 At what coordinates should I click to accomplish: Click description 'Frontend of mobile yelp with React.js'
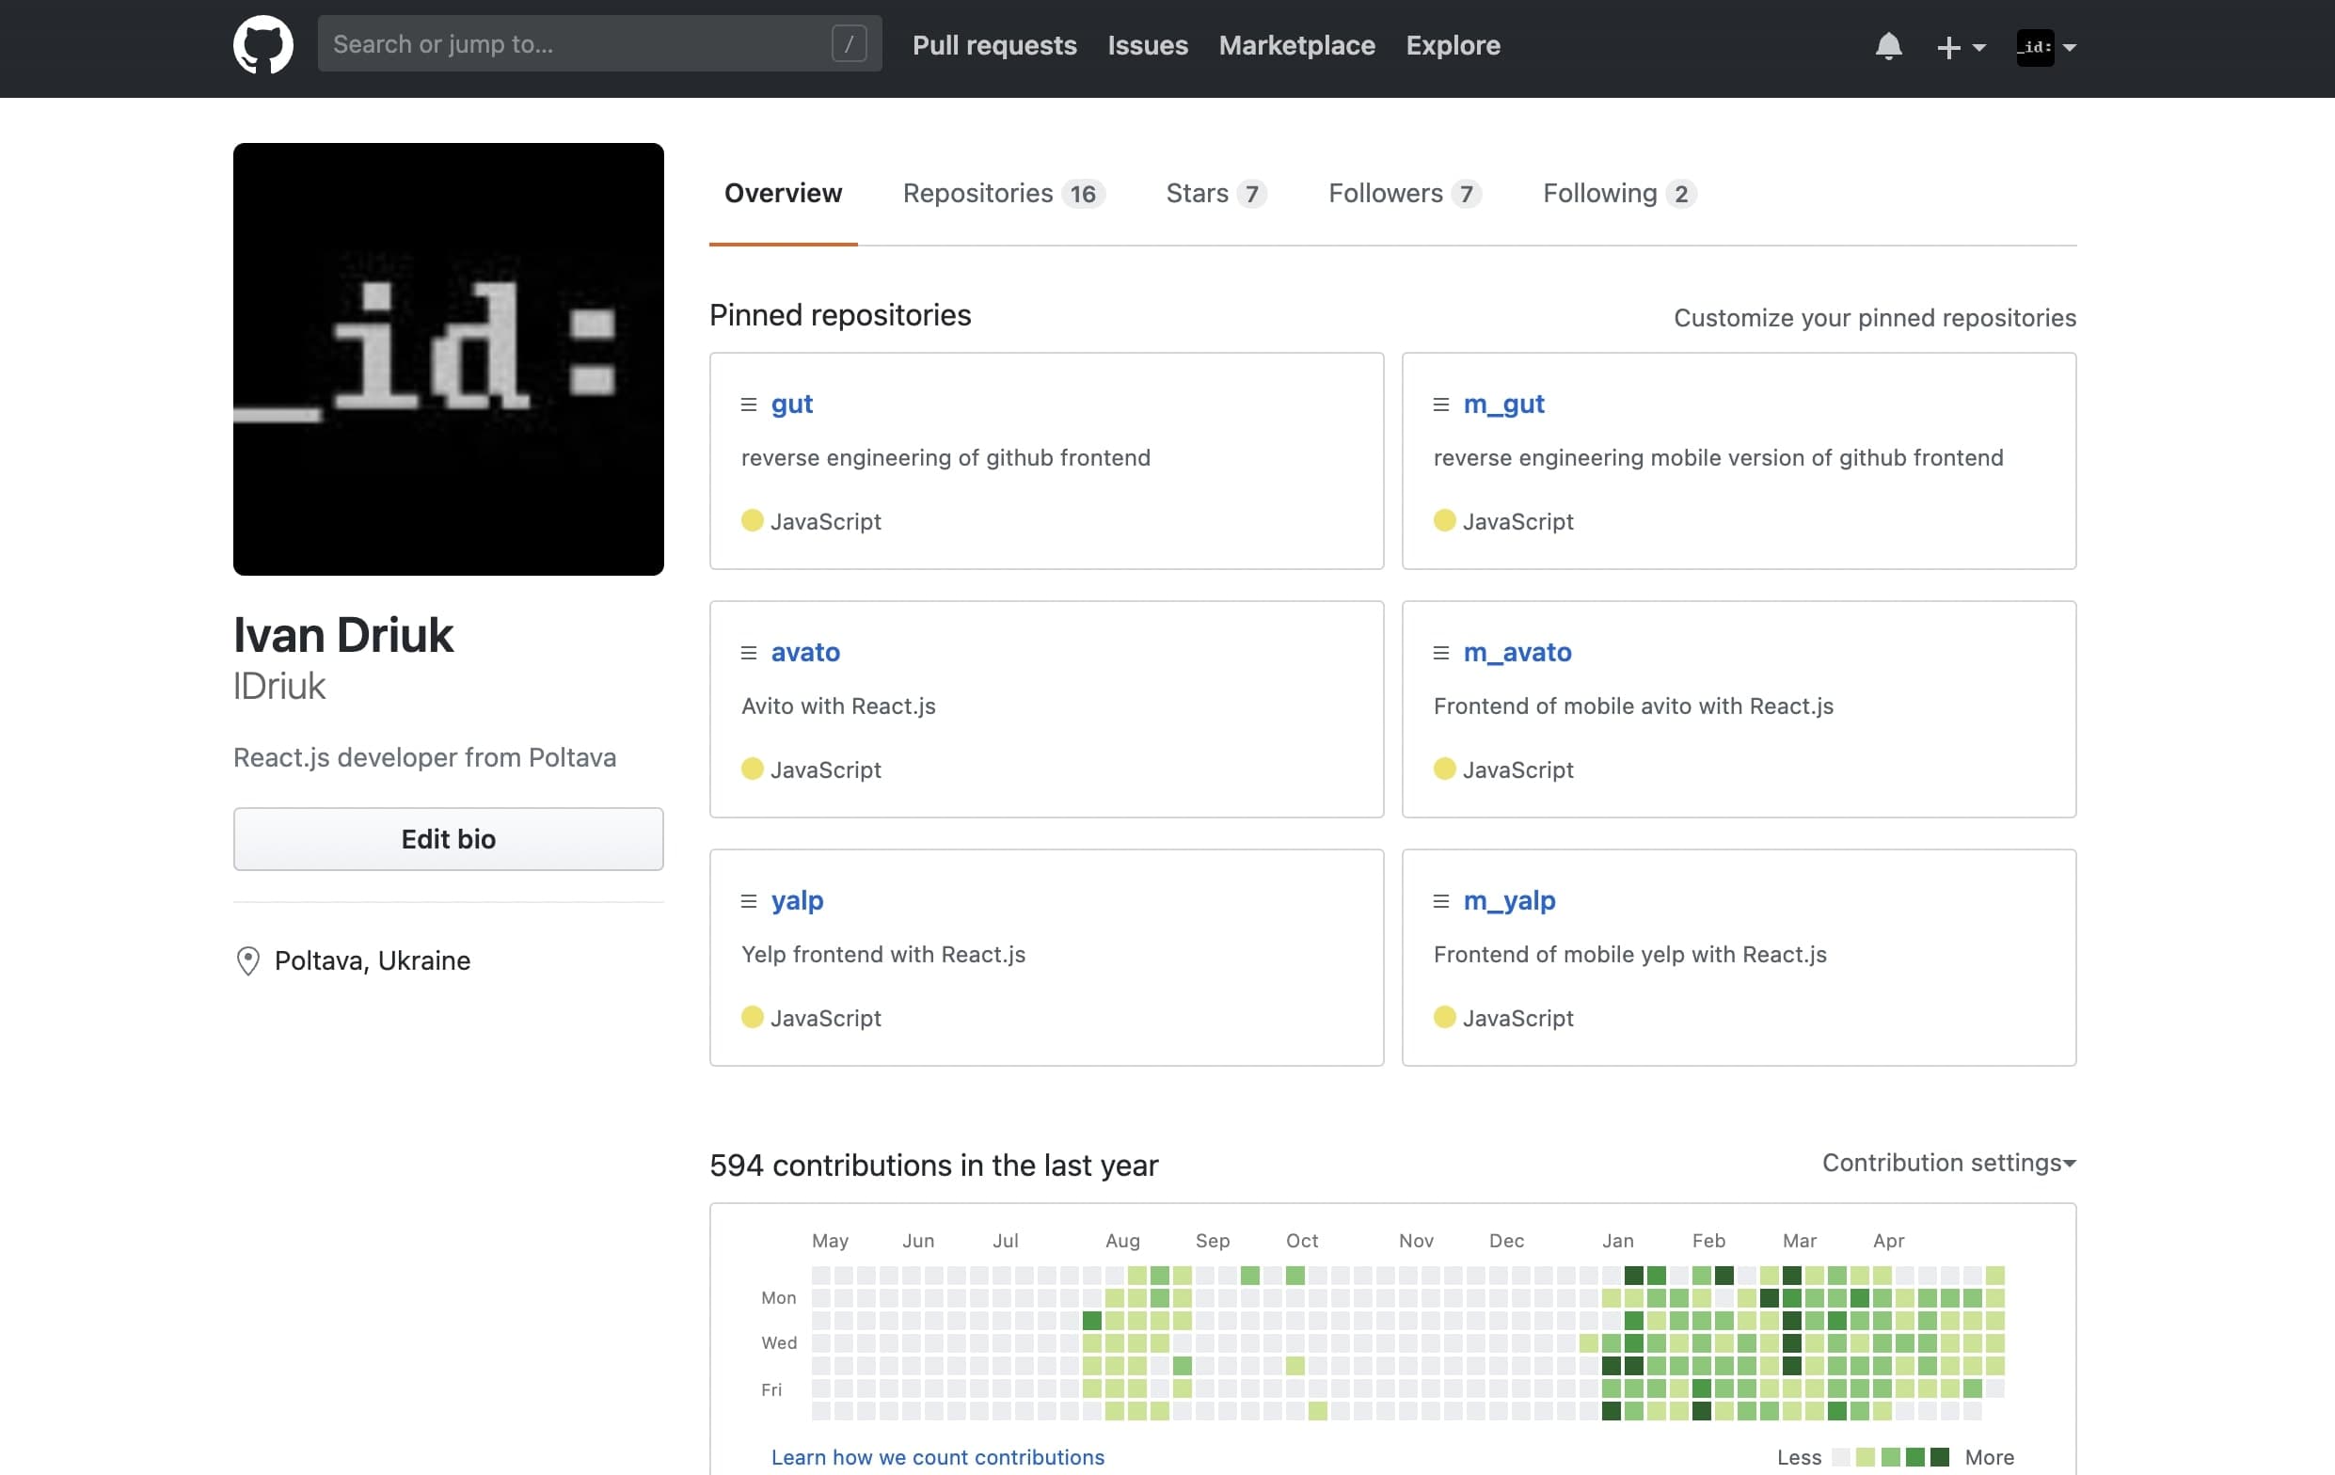point(1630,954)
